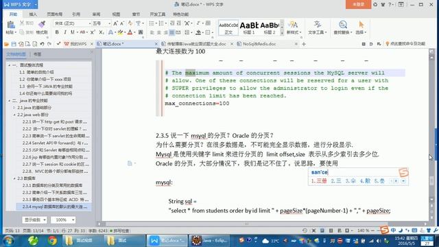Click the spell check status indicator
The height and width of the screenshot is (247, 439).
[x=119, y=231]
